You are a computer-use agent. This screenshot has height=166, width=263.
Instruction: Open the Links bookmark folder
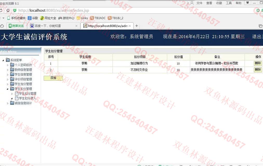tap(82, 18)
